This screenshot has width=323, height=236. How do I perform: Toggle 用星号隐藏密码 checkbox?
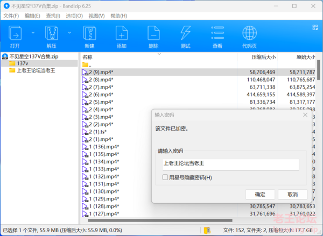tap(165, 177)
